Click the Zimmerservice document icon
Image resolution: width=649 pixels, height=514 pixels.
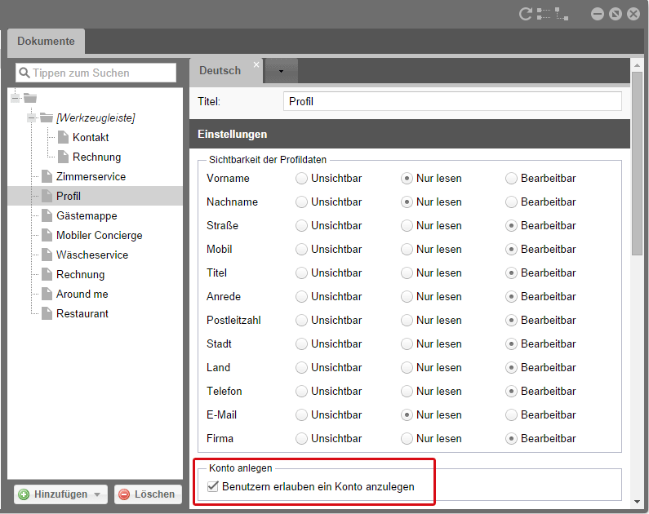tap(47, 176)
